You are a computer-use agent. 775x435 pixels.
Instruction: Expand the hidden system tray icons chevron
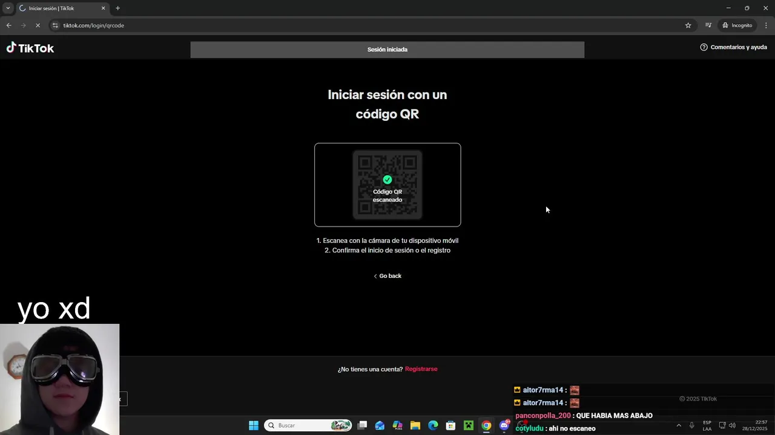coord(678,425)
